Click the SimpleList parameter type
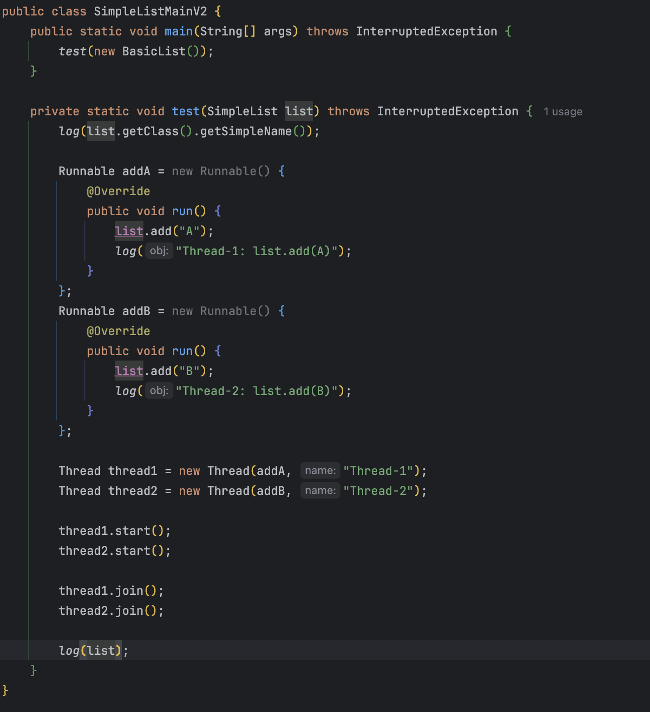 (x=242, y=111)
